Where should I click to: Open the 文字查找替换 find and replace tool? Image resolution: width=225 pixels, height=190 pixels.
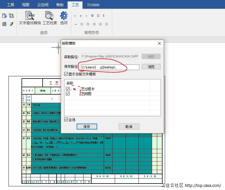click(30, 18)
